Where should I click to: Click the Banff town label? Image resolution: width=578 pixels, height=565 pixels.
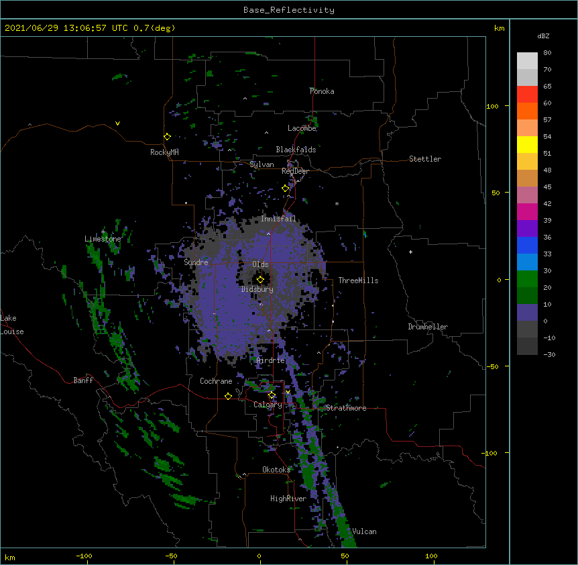pyautogui.click(x=83, y=380)
